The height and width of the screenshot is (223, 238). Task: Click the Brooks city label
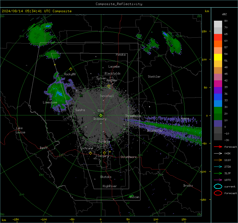click(188, 186)
